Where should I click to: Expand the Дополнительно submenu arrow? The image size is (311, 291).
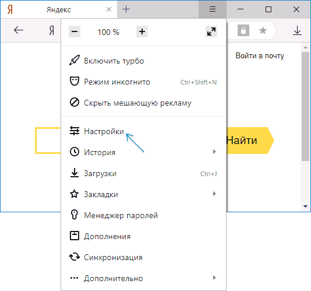(x=214, y=278)
